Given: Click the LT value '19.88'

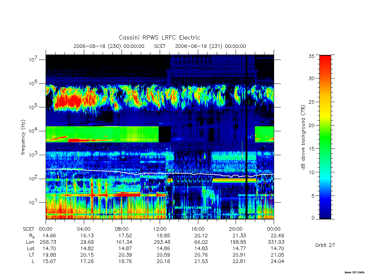Looking at the screenshot, I should coord(49,255).
